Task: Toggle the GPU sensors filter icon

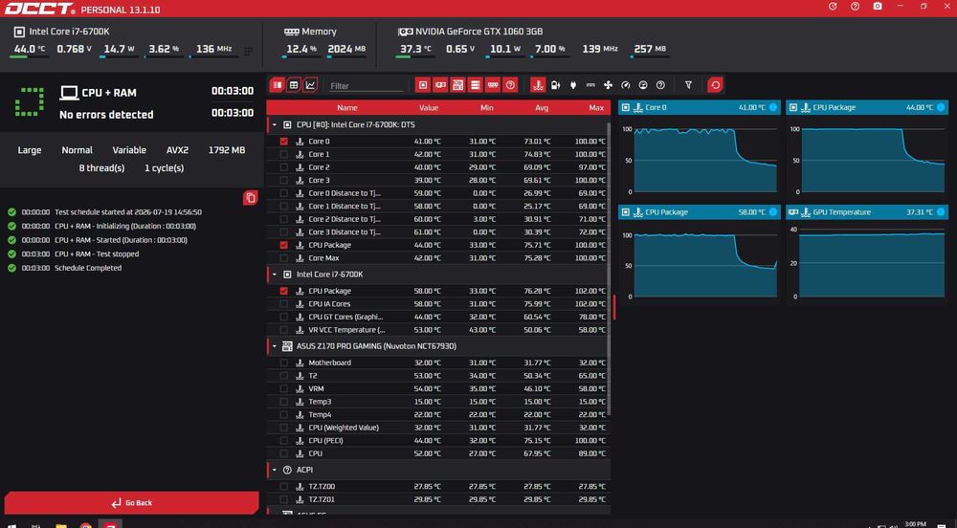Action: click(440, 85)
